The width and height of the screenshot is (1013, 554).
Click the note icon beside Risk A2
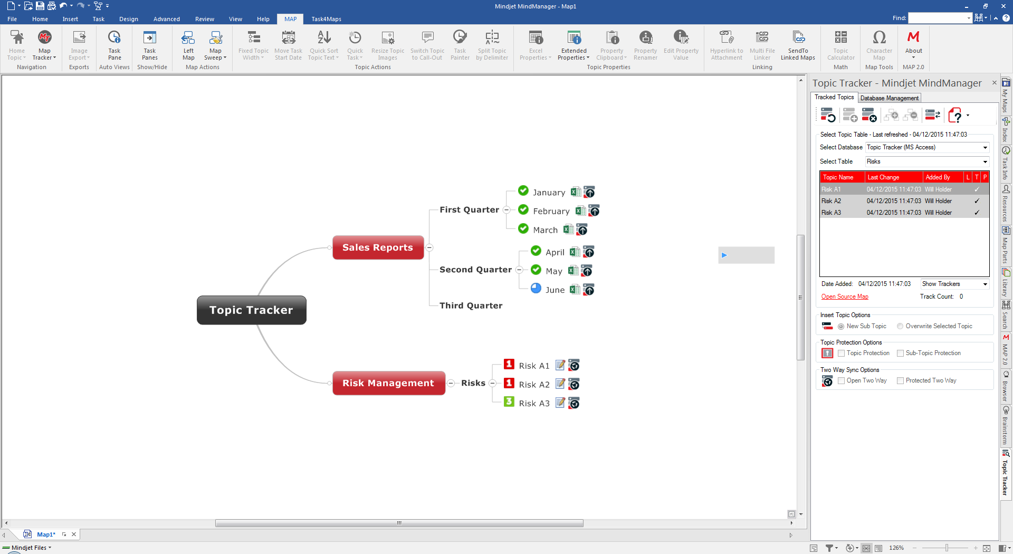[560, 384]
